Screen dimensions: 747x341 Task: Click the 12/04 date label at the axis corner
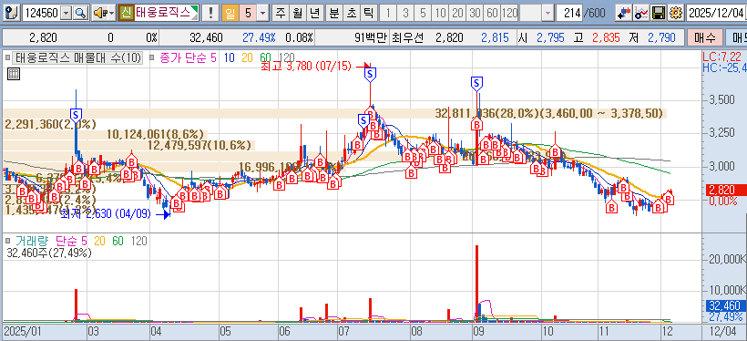coord(722,330)
